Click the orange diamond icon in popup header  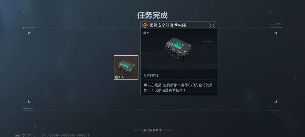[145, 25]
